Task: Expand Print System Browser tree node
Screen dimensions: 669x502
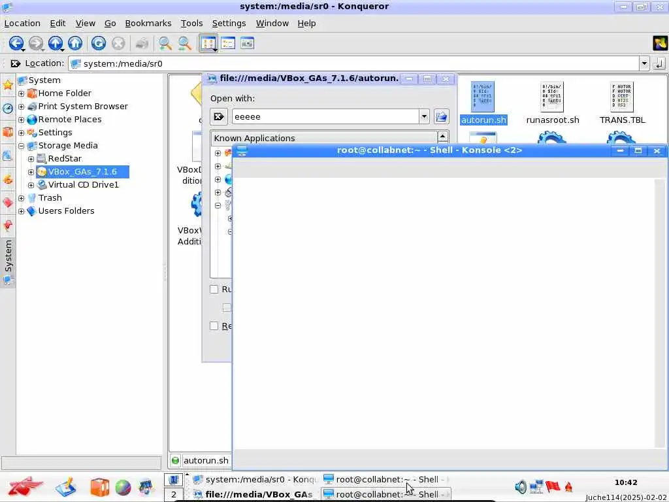Action: (22, 107)
